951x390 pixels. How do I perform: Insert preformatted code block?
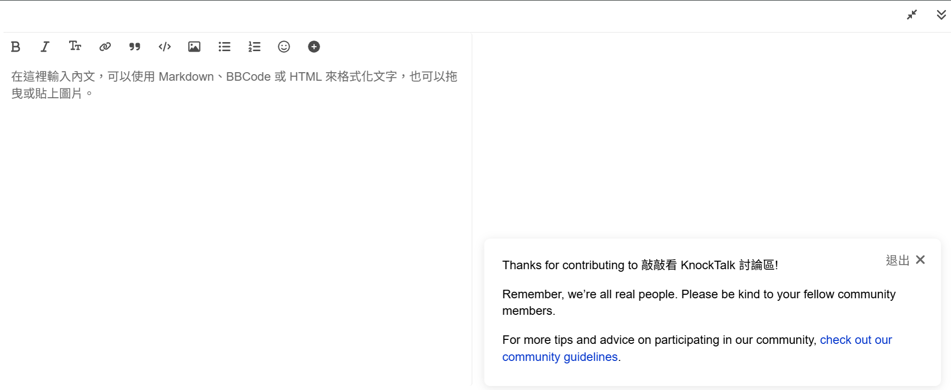click(164, 47)
